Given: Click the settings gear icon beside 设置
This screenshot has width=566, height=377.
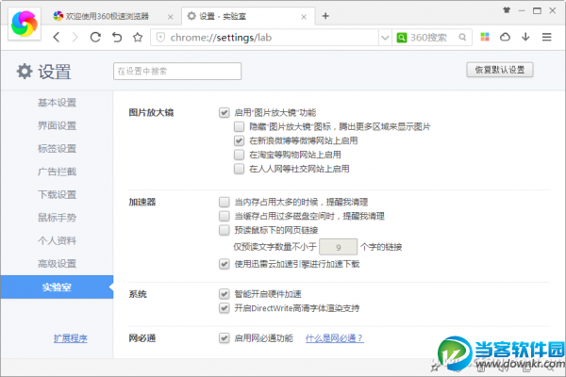Looking at the screenshot, I should (25, 71).
